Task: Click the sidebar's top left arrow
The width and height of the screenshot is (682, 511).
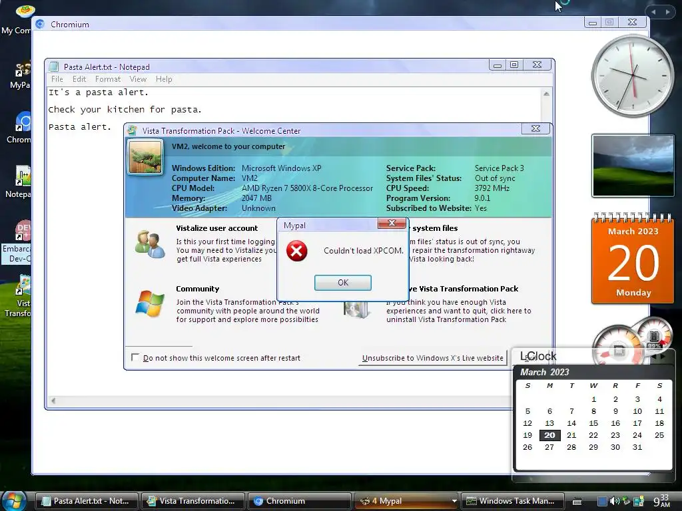Action: tap(653, 12)
